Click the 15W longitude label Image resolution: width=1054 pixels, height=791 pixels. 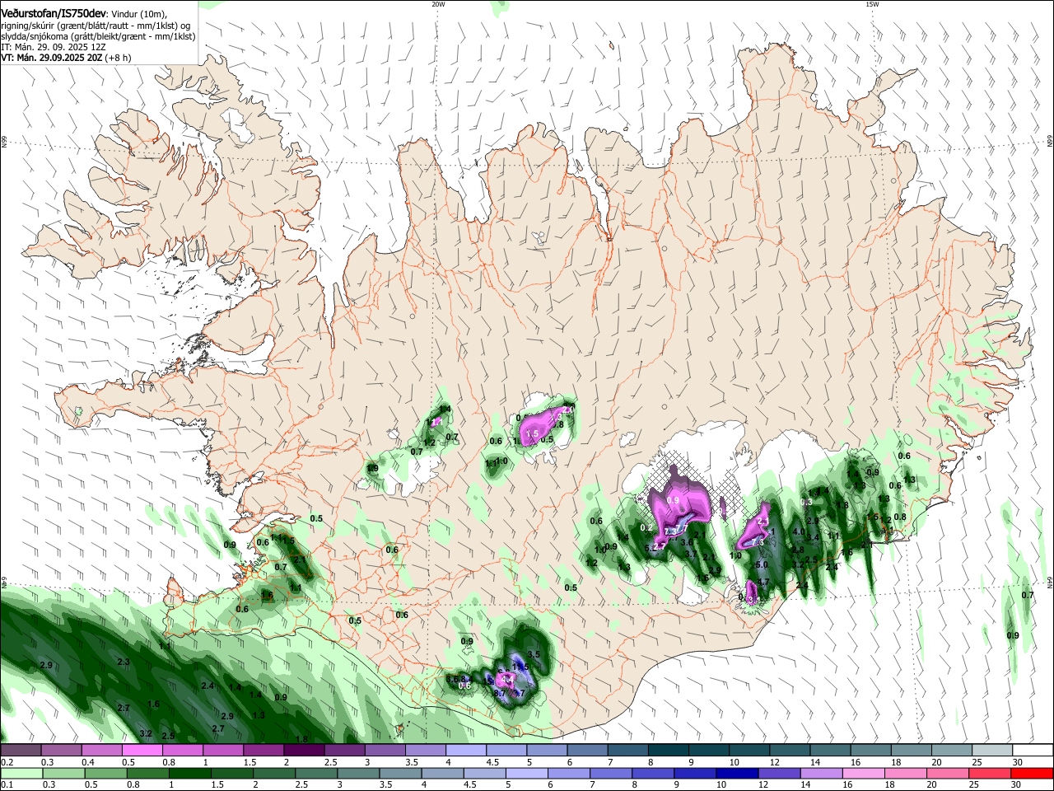(x=872, y=4)
